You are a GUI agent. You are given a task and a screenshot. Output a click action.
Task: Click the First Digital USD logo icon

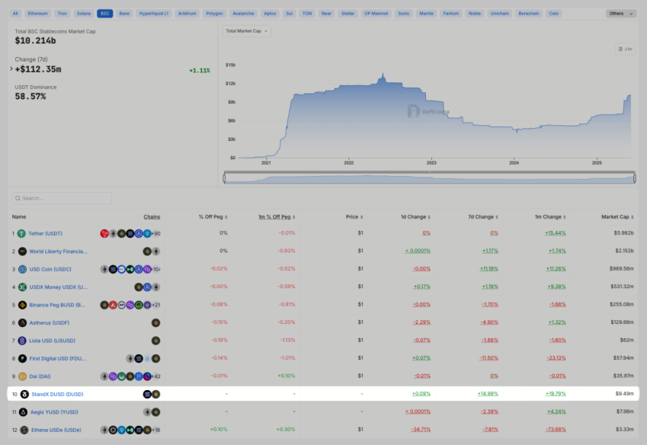click(x=22, y=358)
